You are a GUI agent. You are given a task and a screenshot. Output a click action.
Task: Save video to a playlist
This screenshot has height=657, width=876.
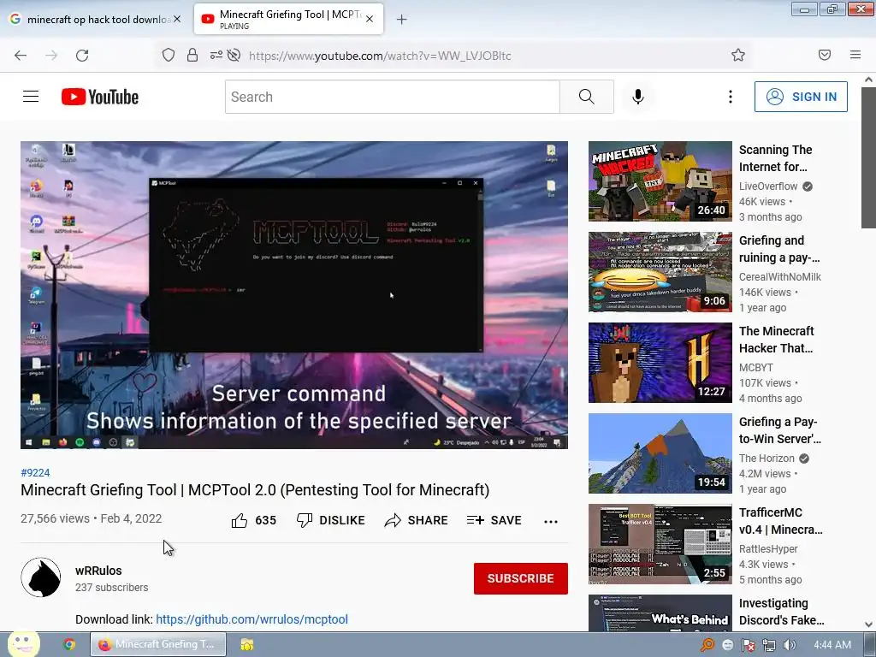click(x=494, y=521)
